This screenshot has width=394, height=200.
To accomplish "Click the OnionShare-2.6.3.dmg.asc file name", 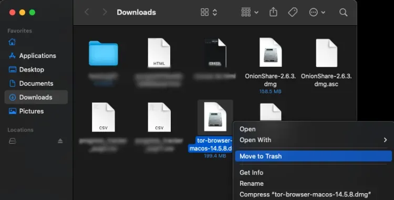I will (326, 80).
